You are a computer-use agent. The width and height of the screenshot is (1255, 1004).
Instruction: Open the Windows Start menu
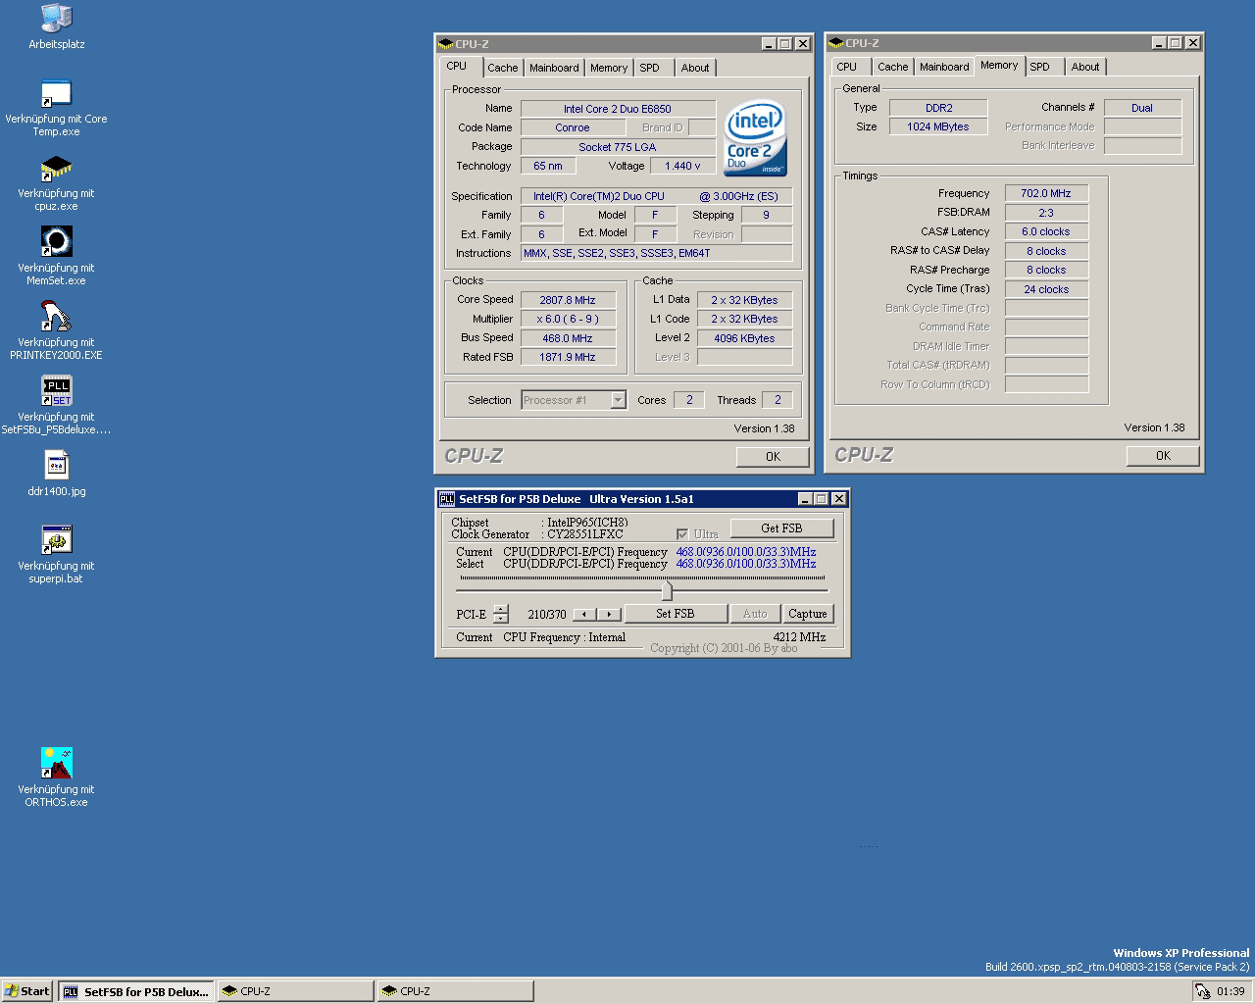tap(27, 991)
